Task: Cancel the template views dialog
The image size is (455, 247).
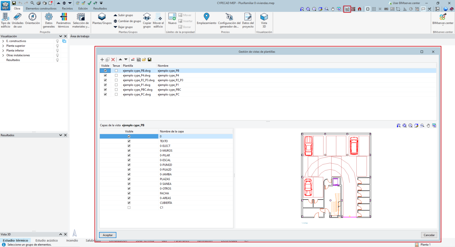Action: tap(429, 235)
